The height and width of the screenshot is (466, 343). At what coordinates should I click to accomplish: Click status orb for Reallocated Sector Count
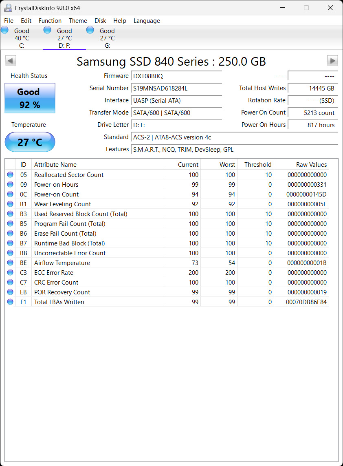[x=10, y=174]
